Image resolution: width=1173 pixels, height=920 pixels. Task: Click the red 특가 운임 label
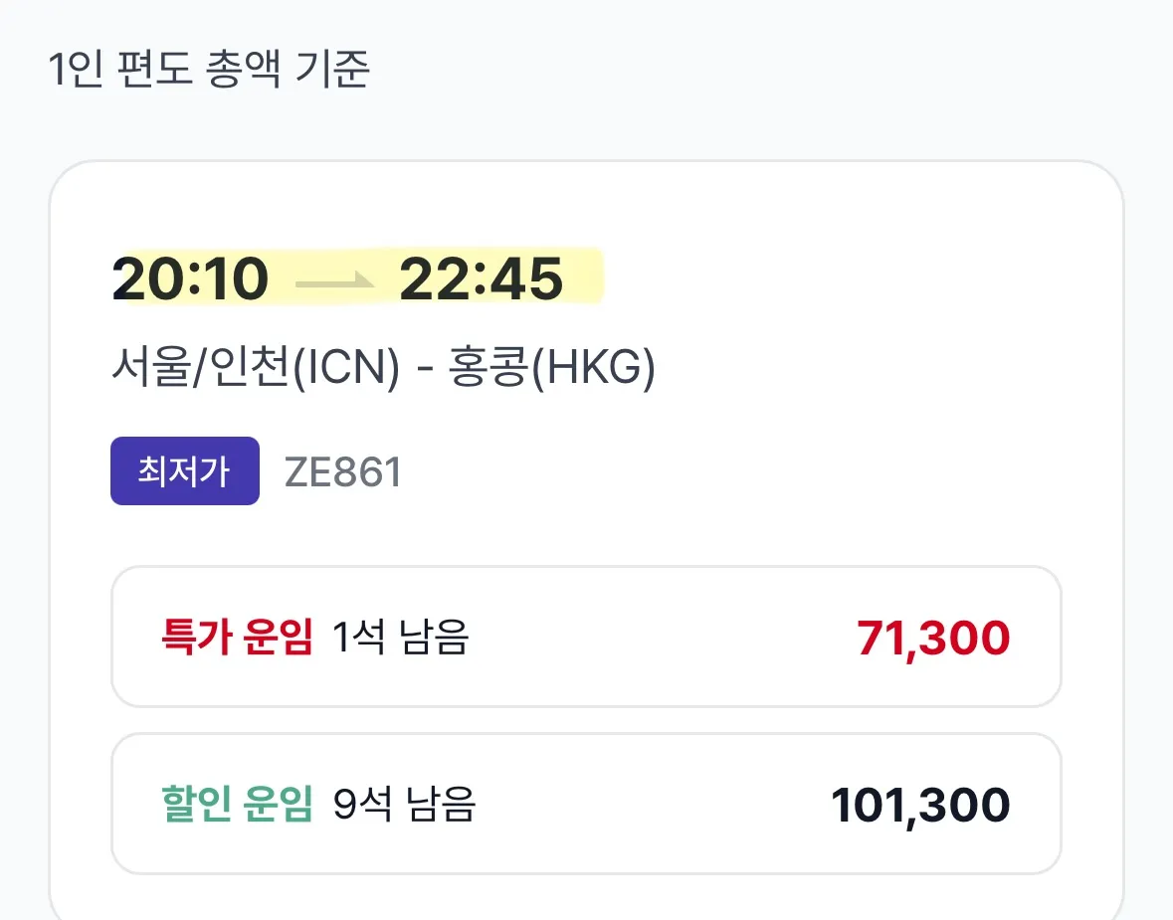236,638
